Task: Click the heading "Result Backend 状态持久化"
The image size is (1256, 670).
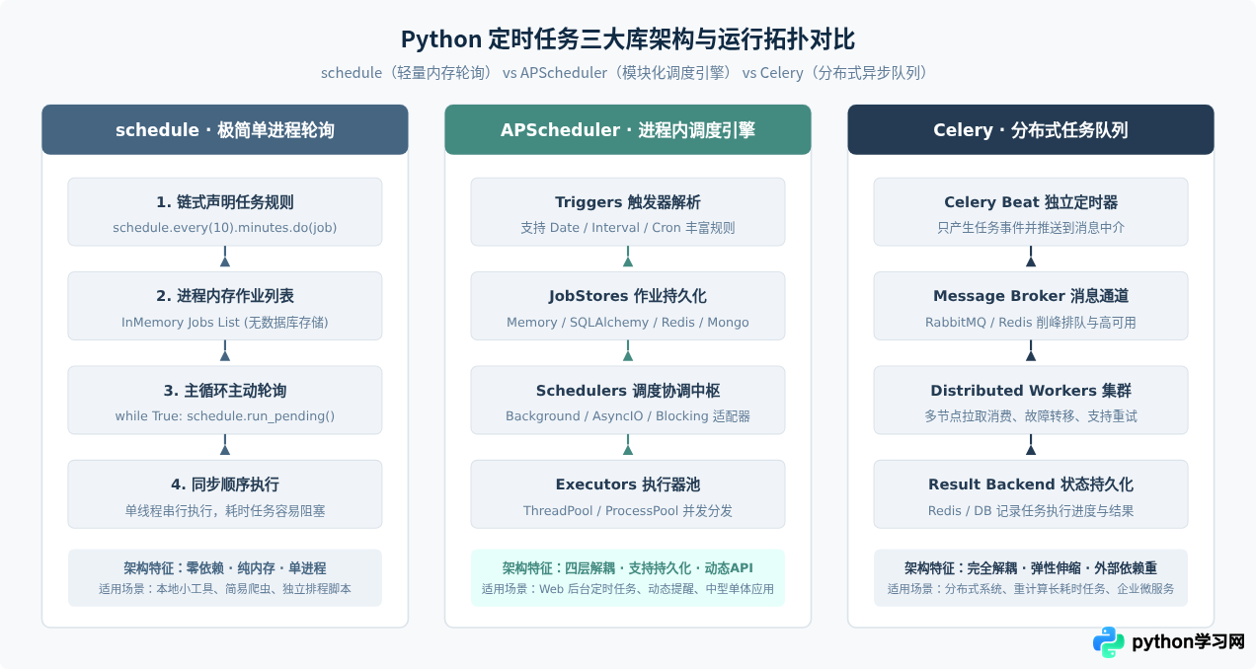Action: 1031,484
